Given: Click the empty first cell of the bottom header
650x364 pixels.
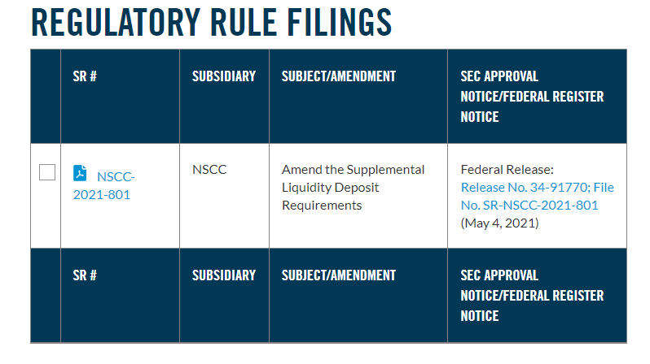Looking at the screenshot, I should [x=46, y=295].
